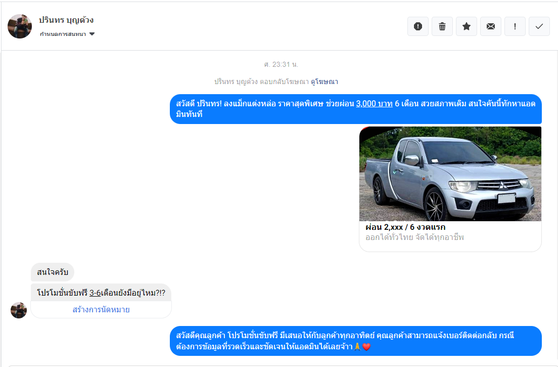Click ad title ผ่อน 2,xxx / 6 งวดแรก
The width and height of the screenshot is (558, 367).
click(405, 227)
